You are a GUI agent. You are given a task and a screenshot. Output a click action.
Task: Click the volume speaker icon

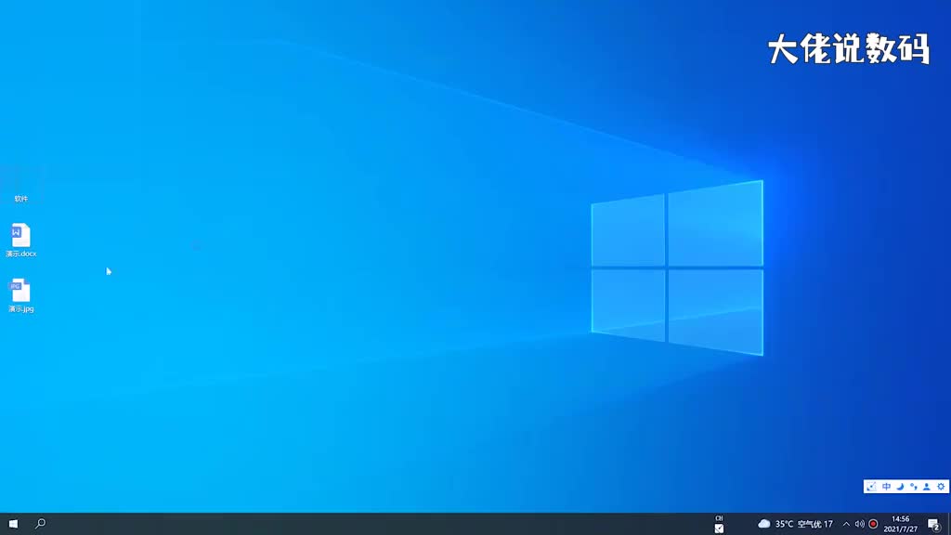pyautogui.click(x=859, y=524)
